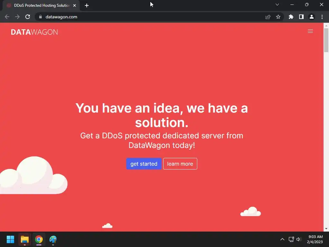Click the page scrollbar thumb

(x=326, y=40)
